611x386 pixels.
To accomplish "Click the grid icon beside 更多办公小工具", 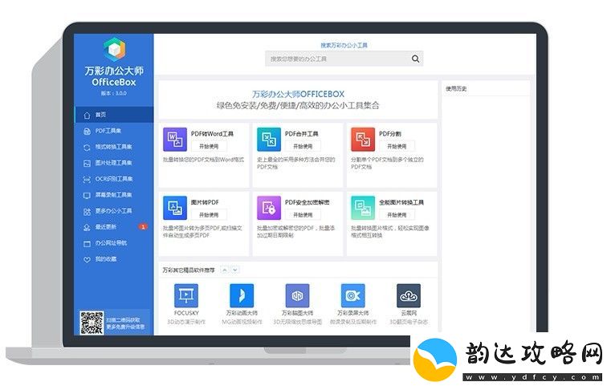I will (x=87, y=212).
